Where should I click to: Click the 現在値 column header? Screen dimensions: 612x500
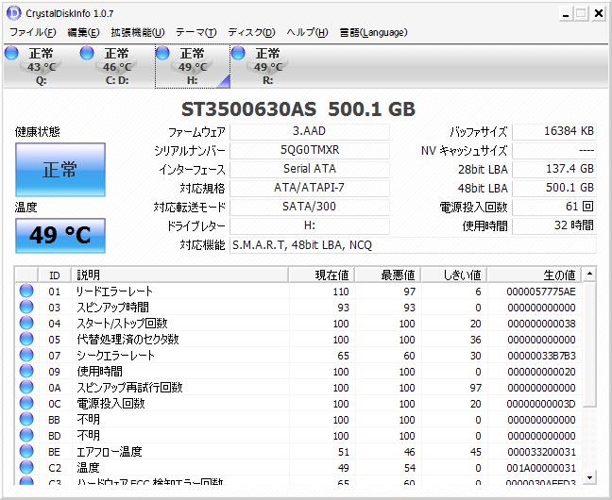tap(322, 275)
